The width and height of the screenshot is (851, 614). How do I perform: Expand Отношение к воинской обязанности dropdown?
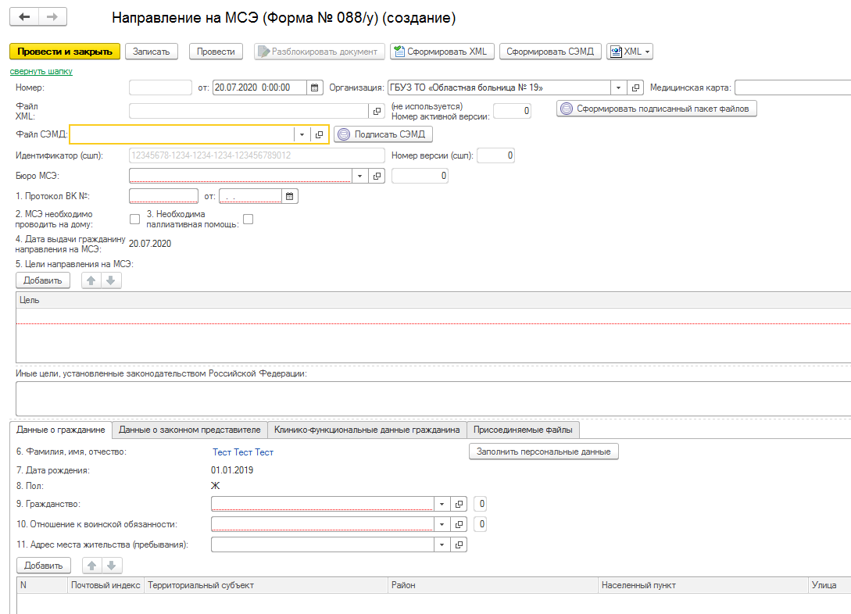click(442, 524)
